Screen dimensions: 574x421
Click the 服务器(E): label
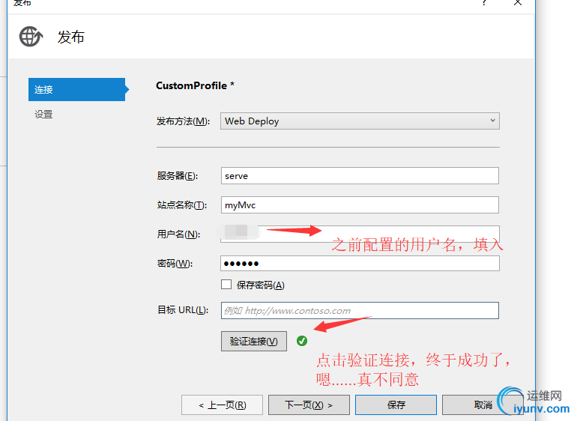178,176
